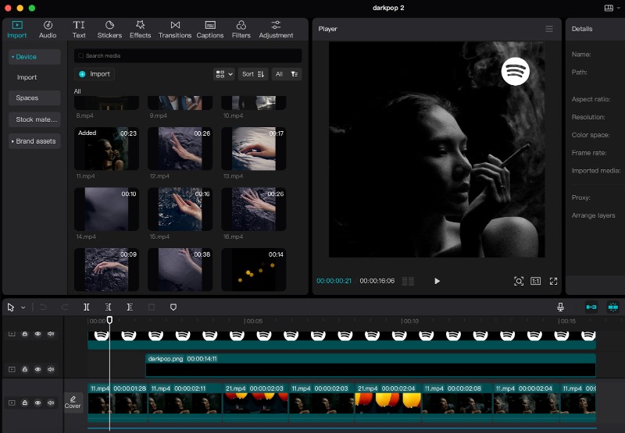Select the 13.mp4 media thumbnail

(x=253, y=149)
